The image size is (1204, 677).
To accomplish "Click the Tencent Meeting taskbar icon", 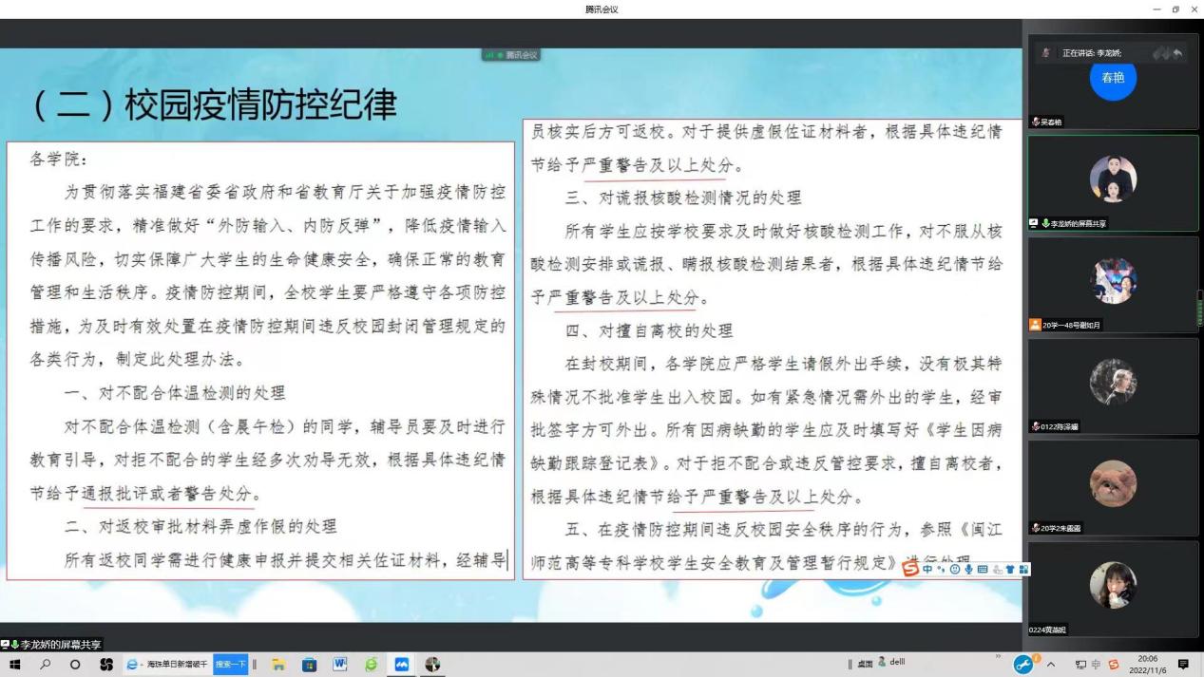I will click(x=401, y=665).
